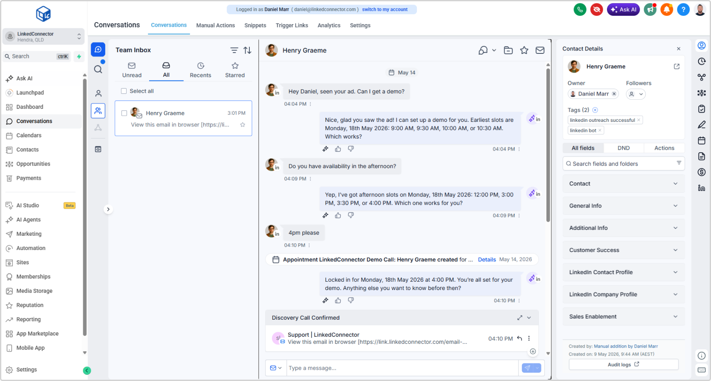Open the megaphone announcements icon
Viewport: 711px width, 381px height.
(x=650, y=9)
